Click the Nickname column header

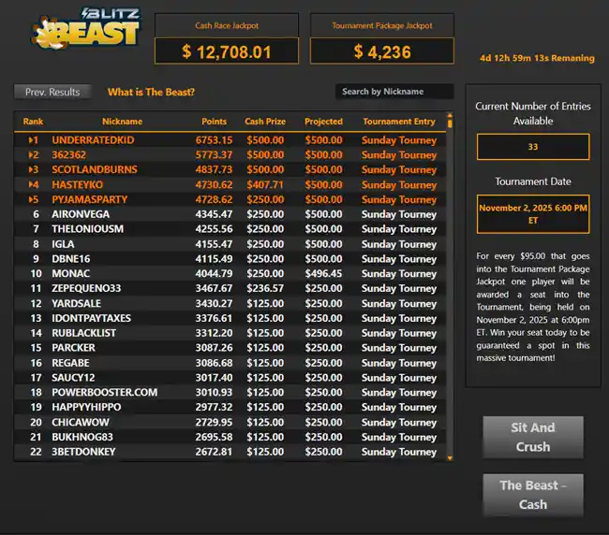tap(122, 122)
